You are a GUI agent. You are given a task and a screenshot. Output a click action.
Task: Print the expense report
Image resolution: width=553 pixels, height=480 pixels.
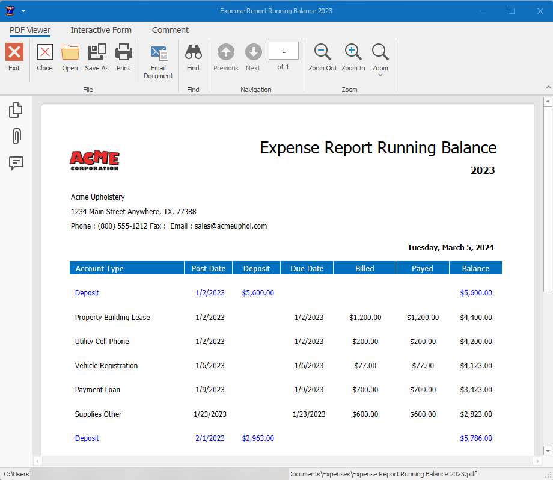tap(123, 57)
